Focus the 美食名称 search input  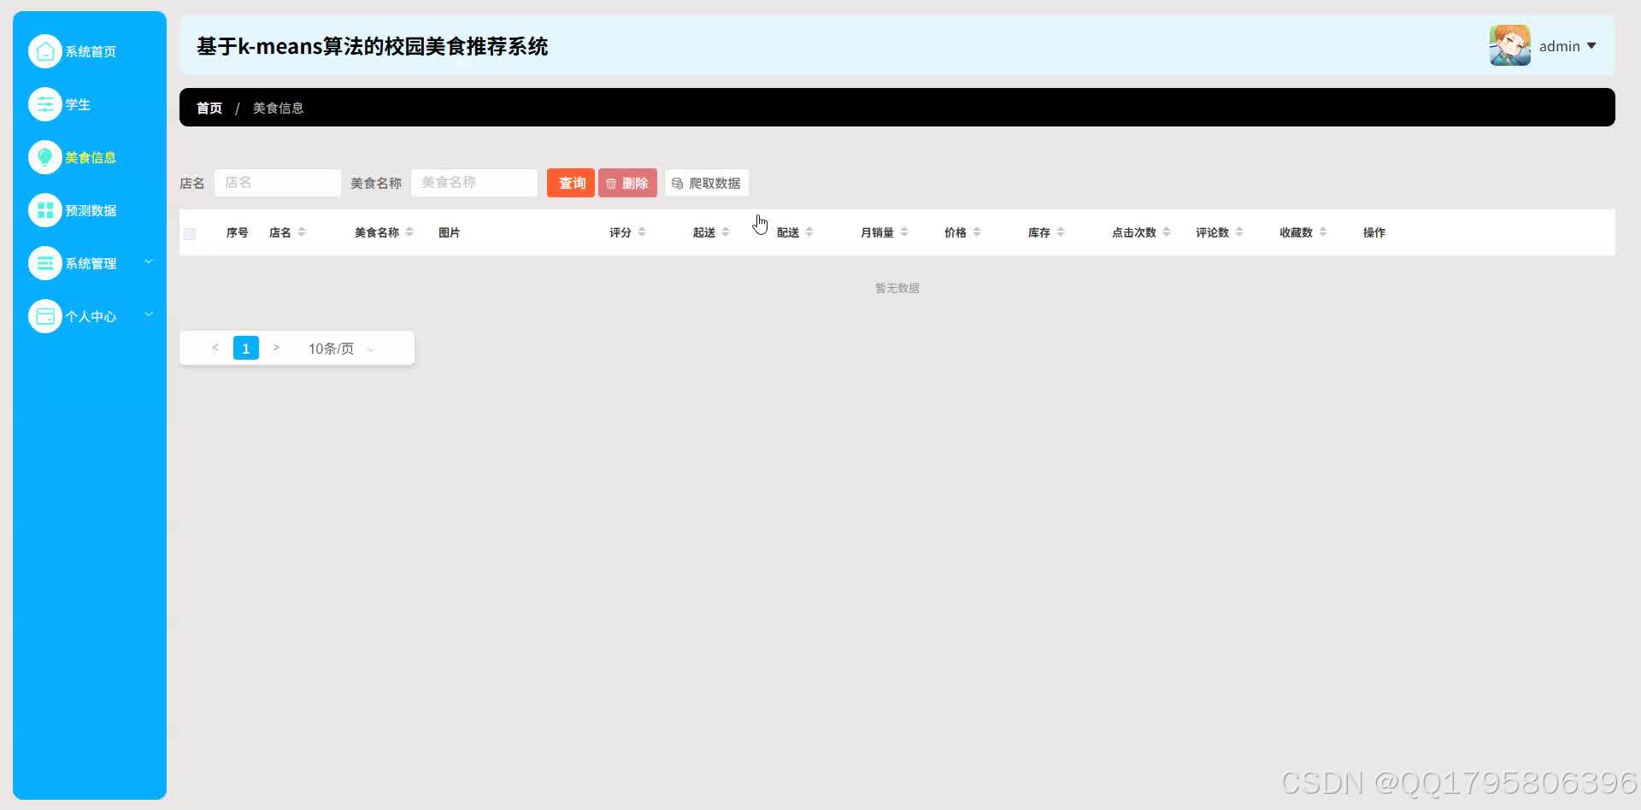[x=474, y=183]
